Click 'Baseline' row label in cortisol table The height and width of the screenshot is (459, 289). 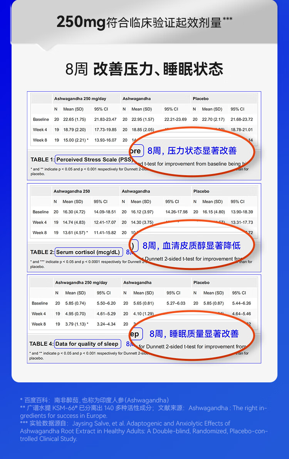pyautogui.click(x=41, y=212)
